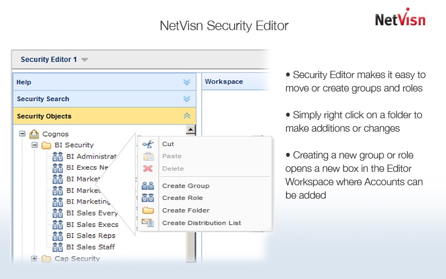Select Create Group in context menu

click(x=186, y=186)
